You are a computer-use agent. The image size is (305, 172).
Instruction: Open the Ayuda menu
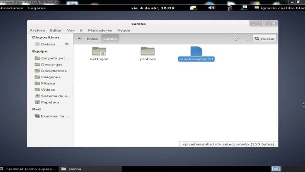click(123, 31)
